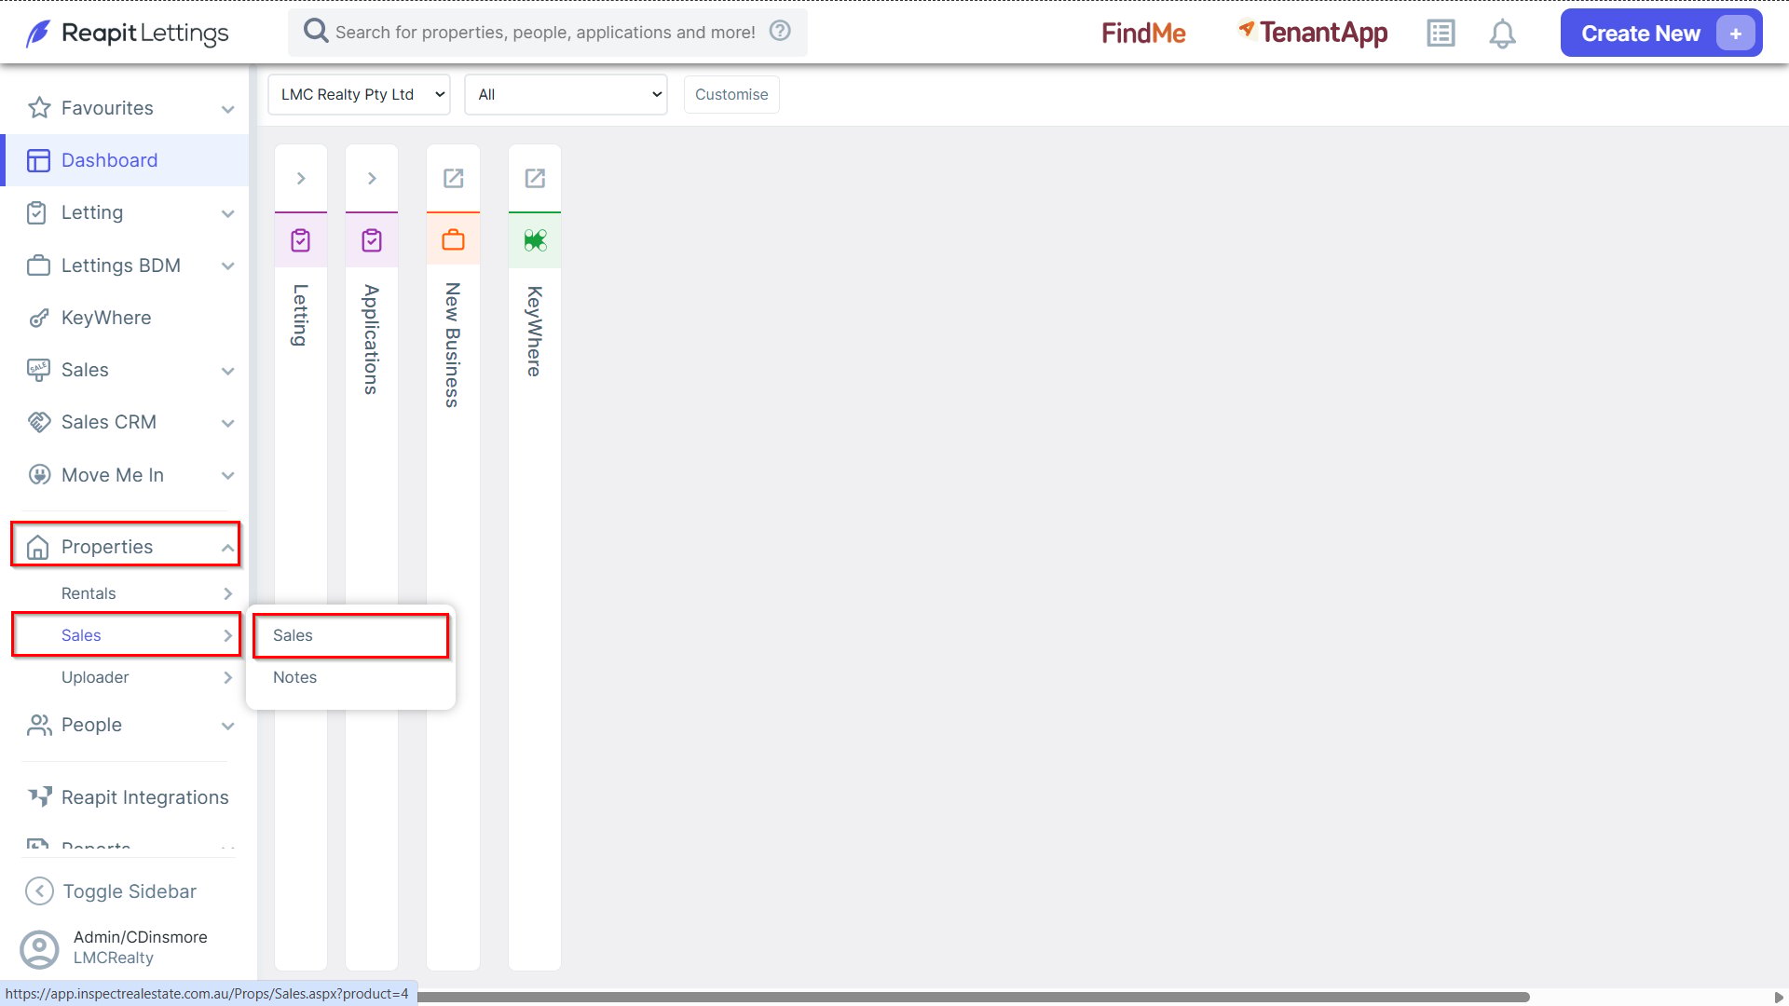Screen dimensions: 1789x1006
Task: Expand the Applications dashboard column
Action: coord(371,178)
